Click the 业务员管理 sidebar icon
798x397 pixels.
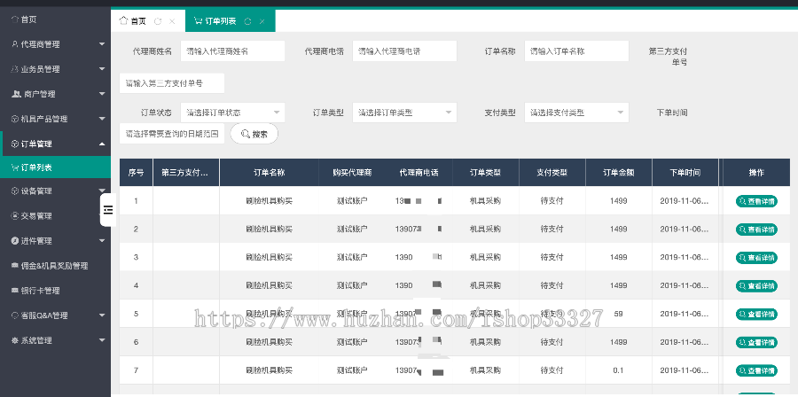(14, 69)
